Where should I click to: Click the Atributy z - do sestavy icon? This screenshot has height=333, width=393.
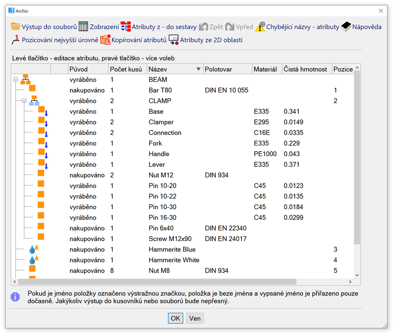click(x=126, y=26)
